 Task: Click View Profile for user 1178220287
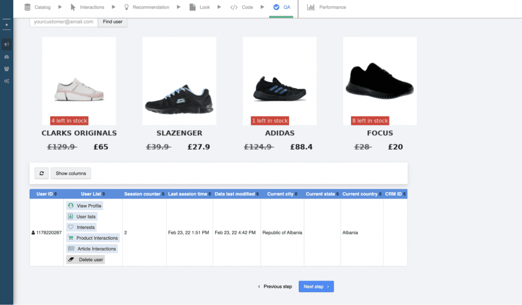[85, 206]
